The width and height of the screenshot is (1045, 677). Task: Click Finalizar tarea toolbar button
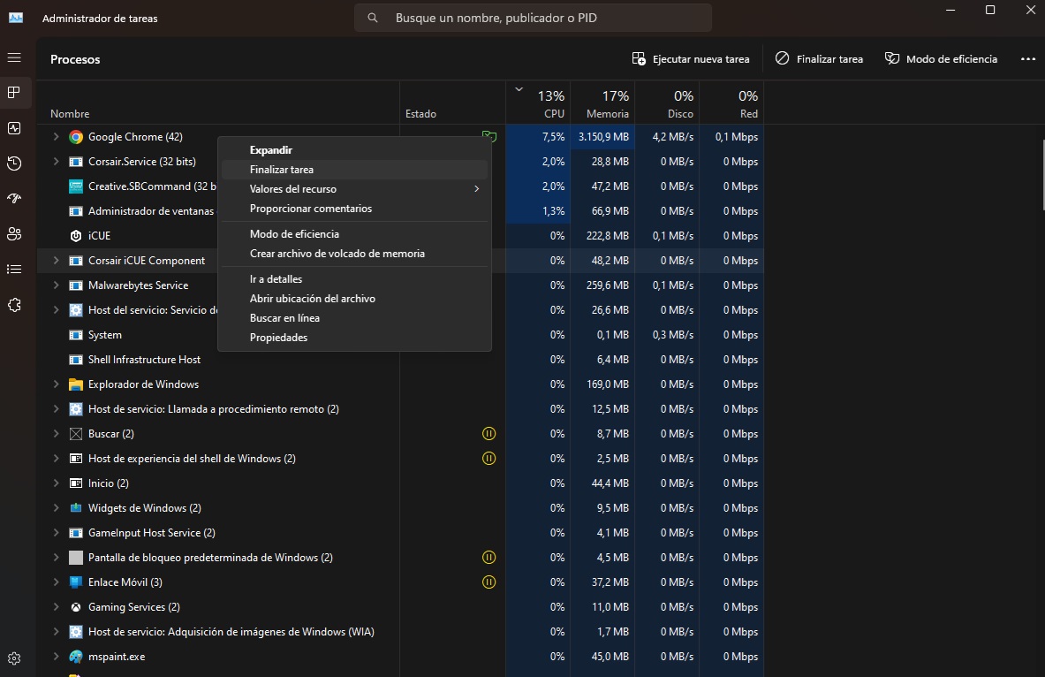pos(819,58)
